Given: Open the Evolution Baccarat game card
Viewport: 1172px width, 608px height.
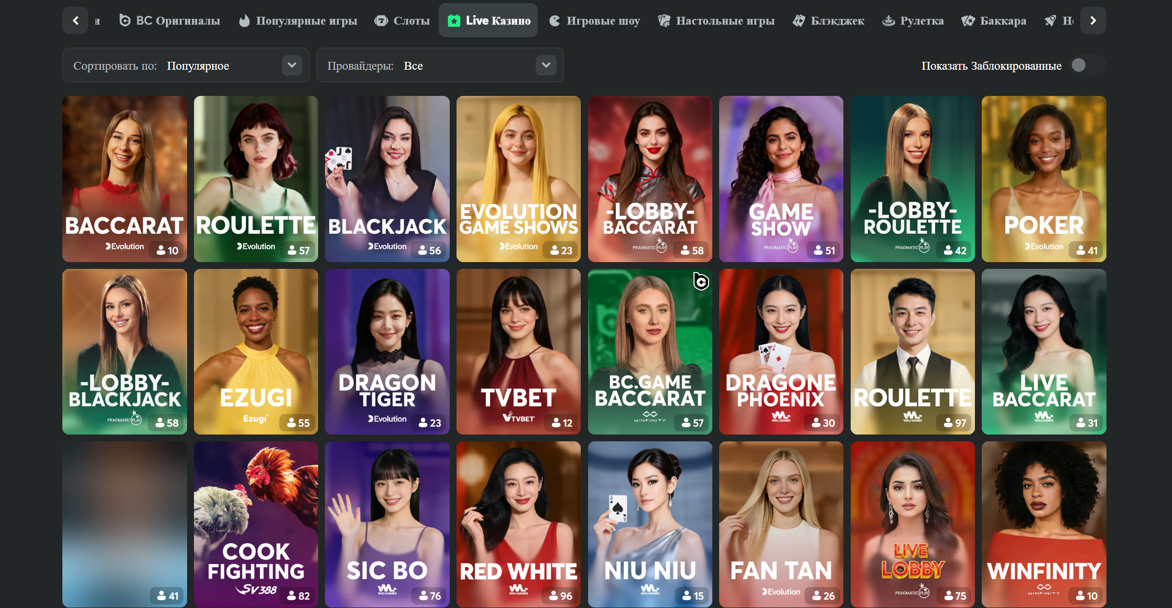Looking at the screenshot, I should click(x=125, y=179).
